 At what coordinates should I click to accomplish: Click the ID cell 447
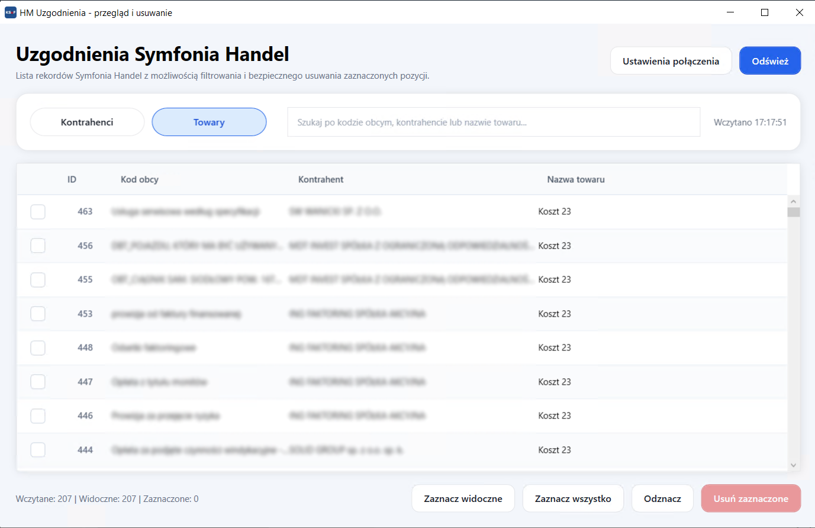[x=85, y=382]
